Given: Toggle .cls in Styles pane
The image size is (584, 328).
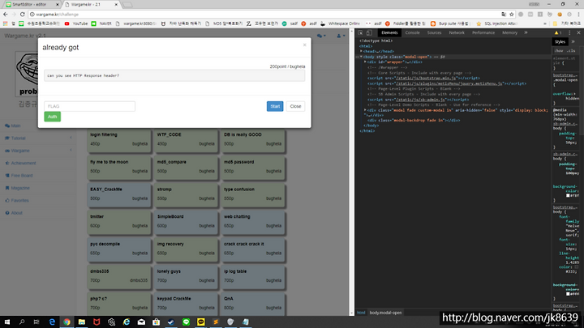Looking at the screenshot, I should 571,50.
